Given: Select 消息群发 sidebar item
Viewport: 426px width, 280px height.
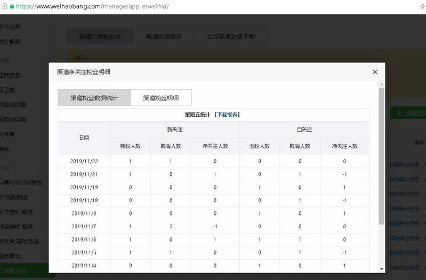Looking at the screenshot, I should [10, 256].
